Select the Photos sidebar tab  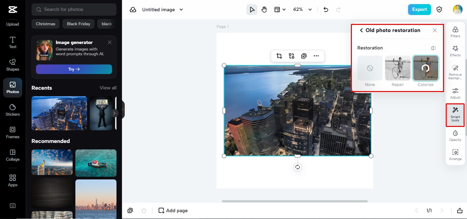click(12, 88)
